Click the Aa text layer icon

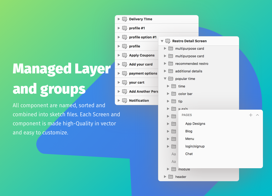click(x=173, y=154)
